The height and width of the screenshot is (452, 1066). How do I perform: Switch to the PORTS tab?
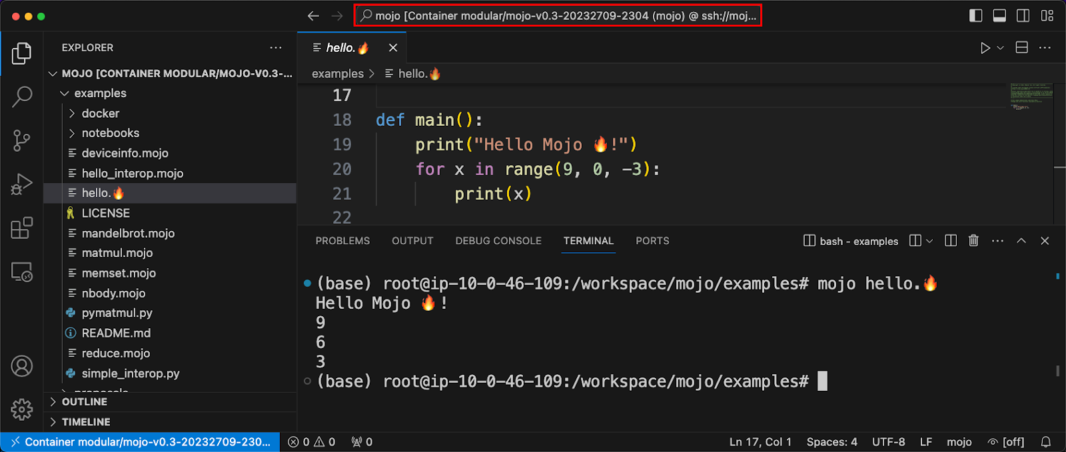click(652, 241)
